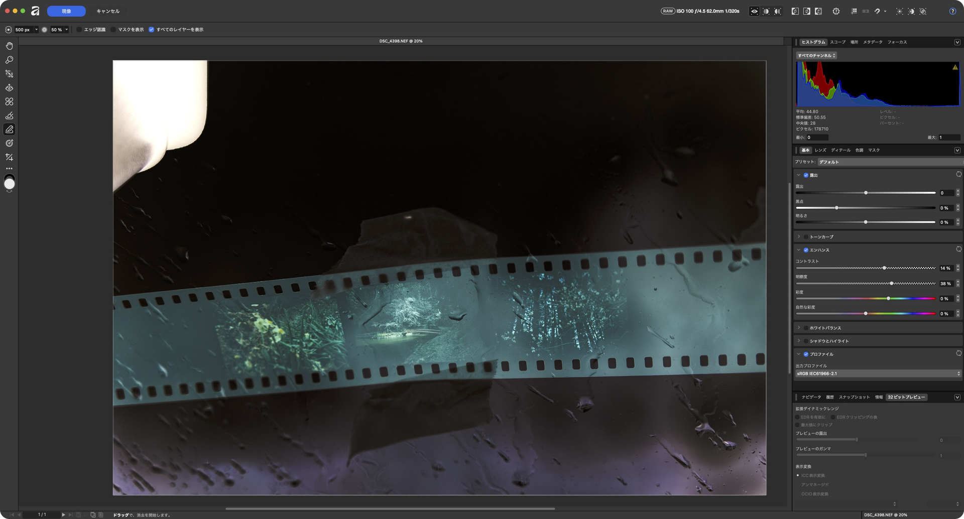Viewport: 964px width, 519px height.
Task: Expand the トーンカーブ section
Action: (x=799, y=236)
